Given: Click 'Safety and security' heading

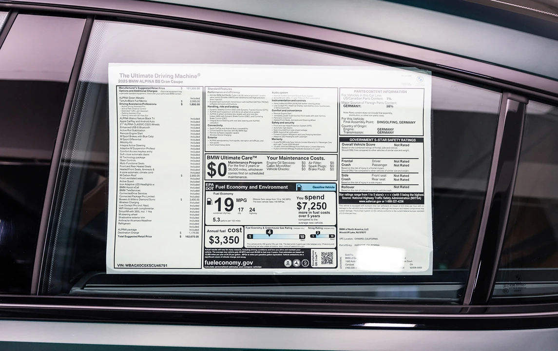Looking at the screenshot, I should tap(283, 122).
